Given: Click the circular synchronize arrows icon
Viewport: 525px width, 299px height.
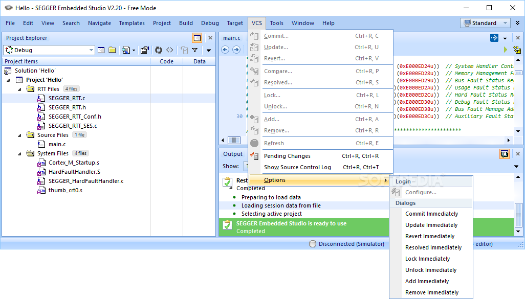Looking at the screenshot, I should click(x=159, y=50).
